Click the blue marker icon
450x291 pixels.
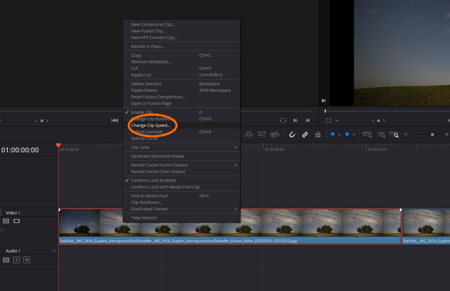[x=347, y=135]
